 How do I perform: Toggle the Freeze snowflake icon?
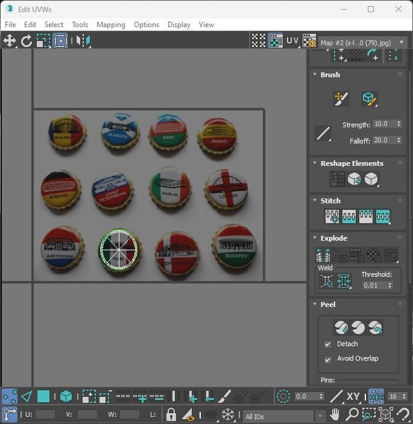coord(228,414)
